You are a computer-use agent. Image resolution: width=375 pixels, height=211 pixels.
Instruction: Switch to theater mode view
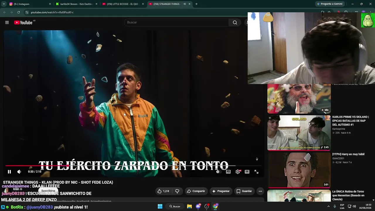point(247,172)
